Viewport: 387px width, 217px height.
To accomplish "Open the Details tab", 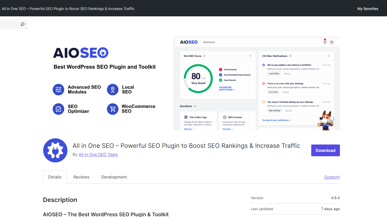I will tap(55, 177).
